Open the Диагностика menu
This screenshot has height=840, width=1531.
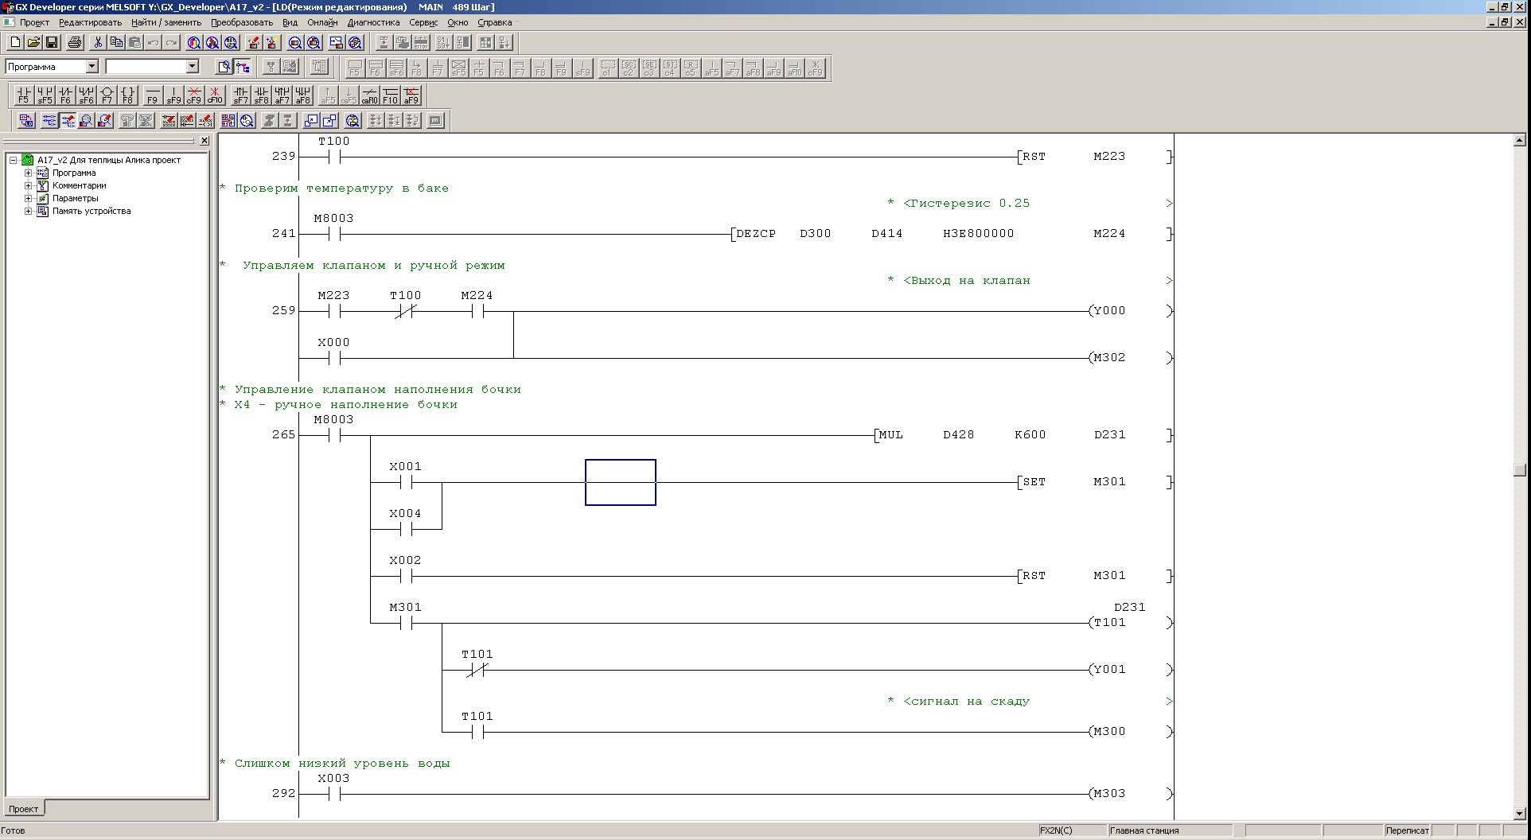(x=373, y=22)
